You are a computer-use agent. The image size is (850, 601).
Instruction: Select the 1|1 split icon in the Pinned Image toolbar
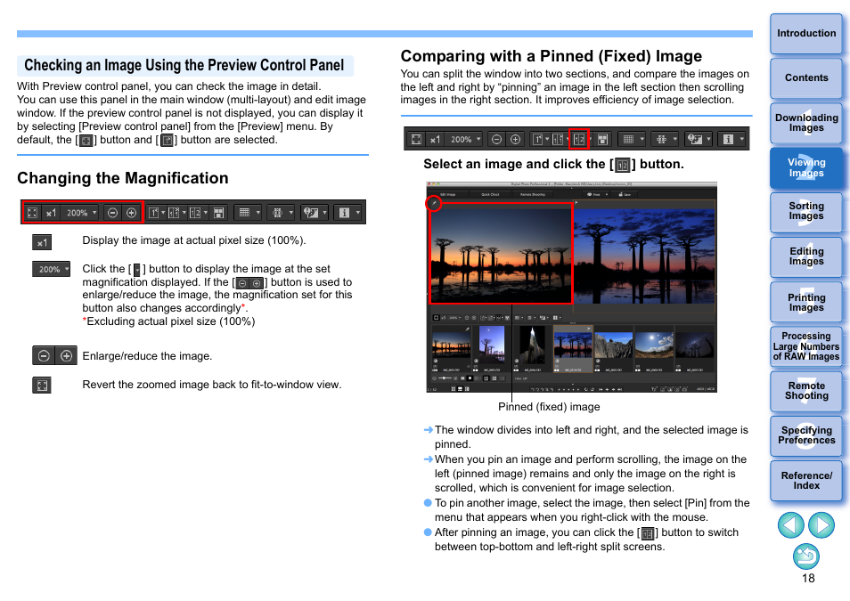(557, 139)
